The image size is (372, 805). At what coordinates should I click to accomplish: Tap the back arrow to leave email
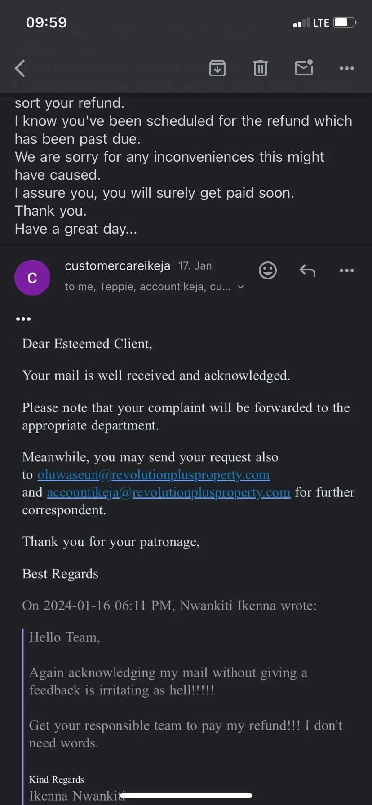click(20, 68)
